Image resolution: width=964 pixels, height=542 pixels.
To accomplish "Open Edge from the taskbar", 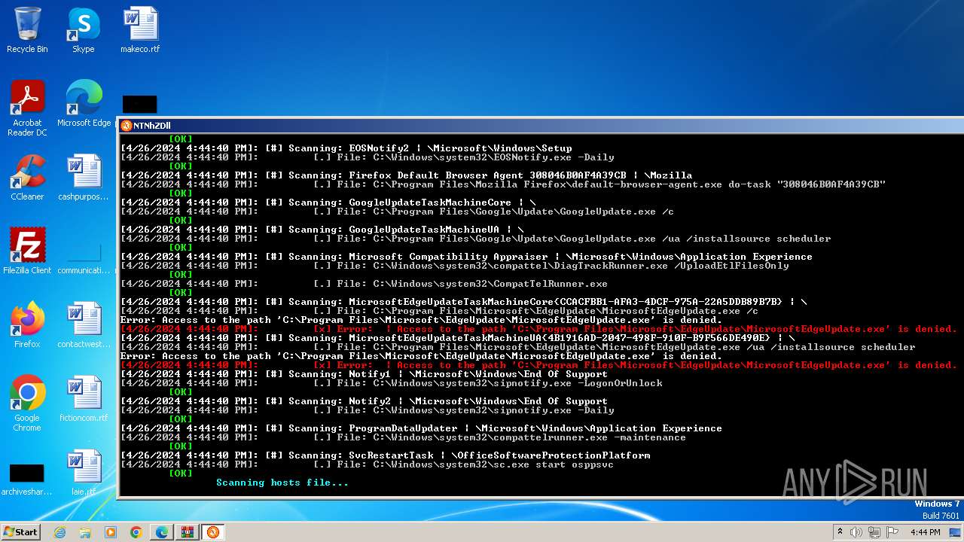I will point(162,532).
